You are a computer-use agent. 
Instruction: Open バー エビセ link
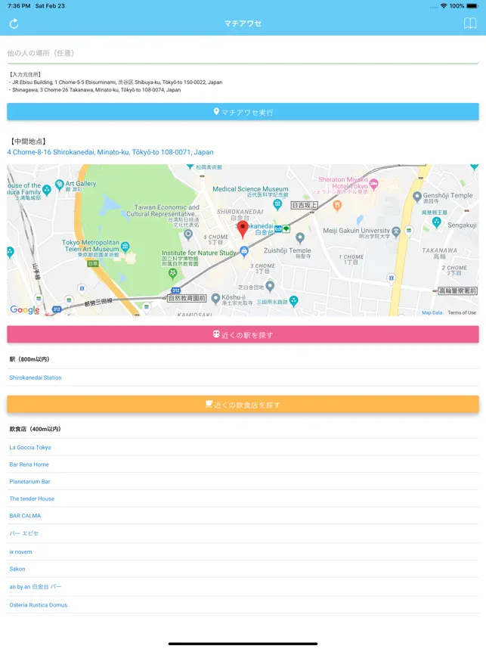[x=24, y=533]
